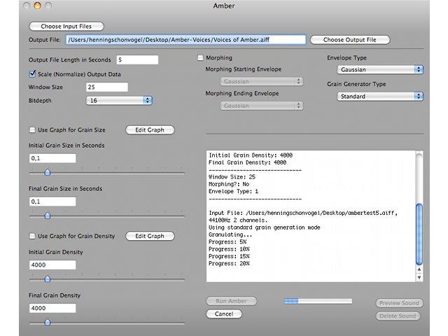The height and width of the screenshot is (336, 448).
Task: Click the Output File path field
Action: 185,40
